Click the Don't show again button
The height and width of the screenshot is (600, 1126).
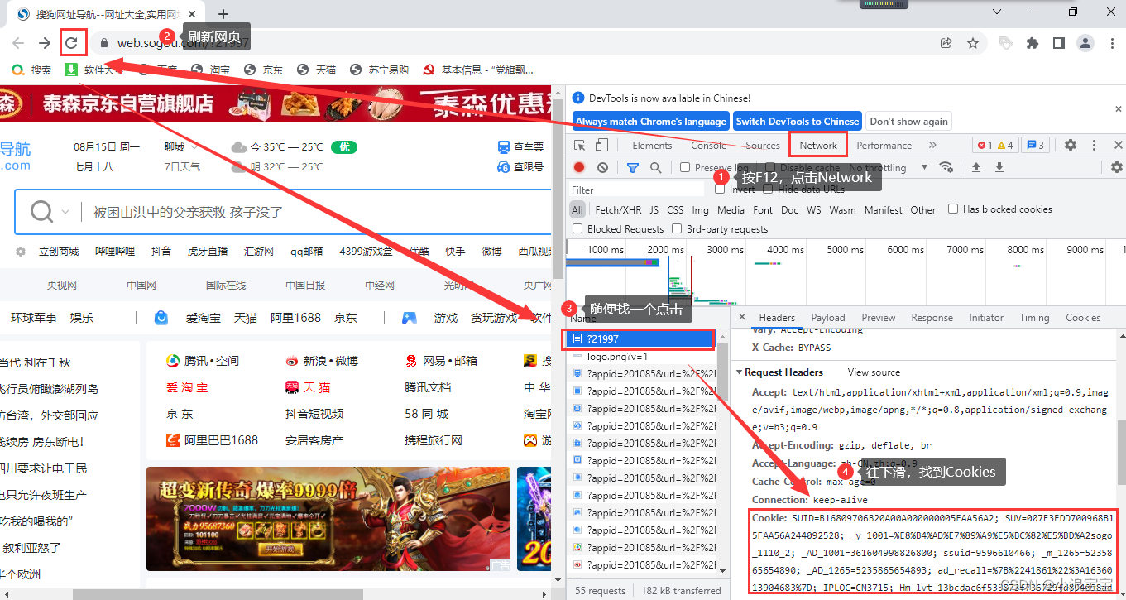(x=908, y=121)
